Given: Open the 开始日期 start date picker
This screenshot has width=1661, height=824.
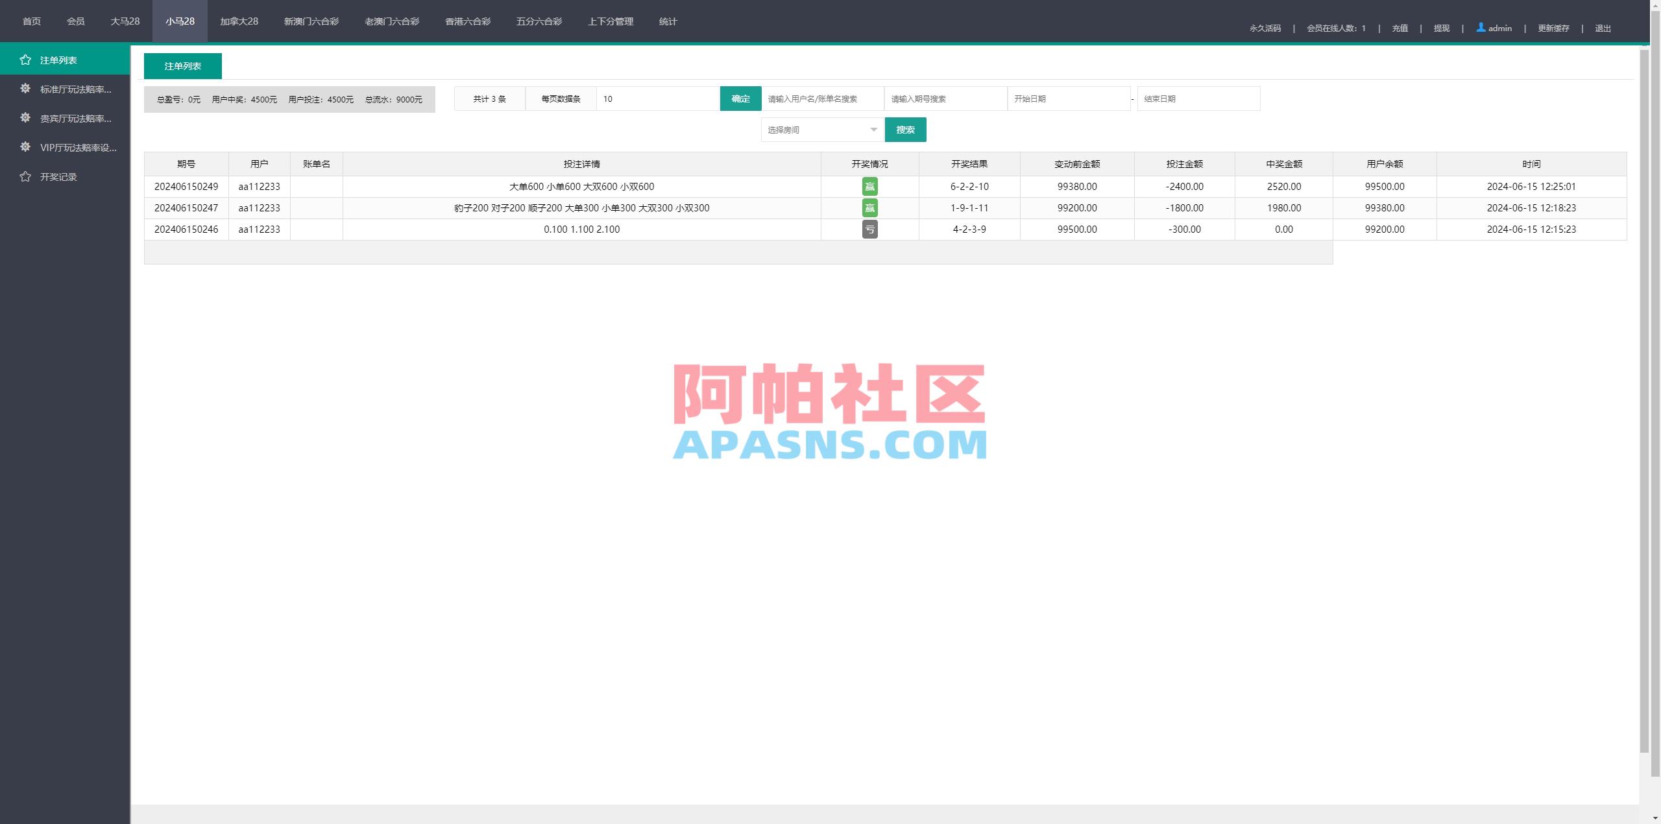Looking at the screenshot, I should [x=1069, y=99].
